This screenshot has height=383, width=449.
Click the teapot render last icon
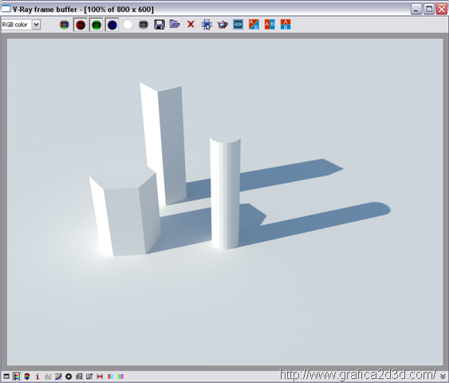coord(223,25)
